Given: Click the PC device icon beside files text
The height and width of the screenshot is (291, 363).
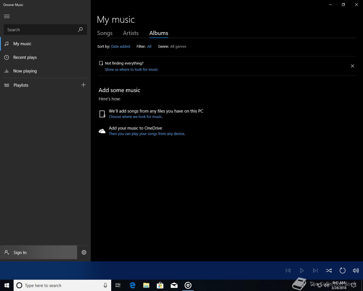Looking at the screenshot, I should point(102,114).
